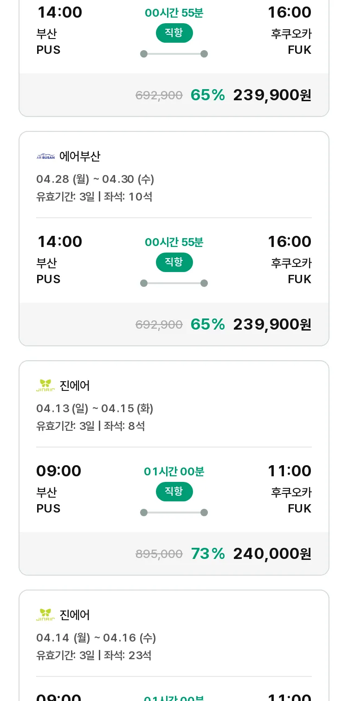Click date range 04.13 (일) ~ 04.15 (화)
Viewport: 348px width, 701px height.
pos(95,409)
